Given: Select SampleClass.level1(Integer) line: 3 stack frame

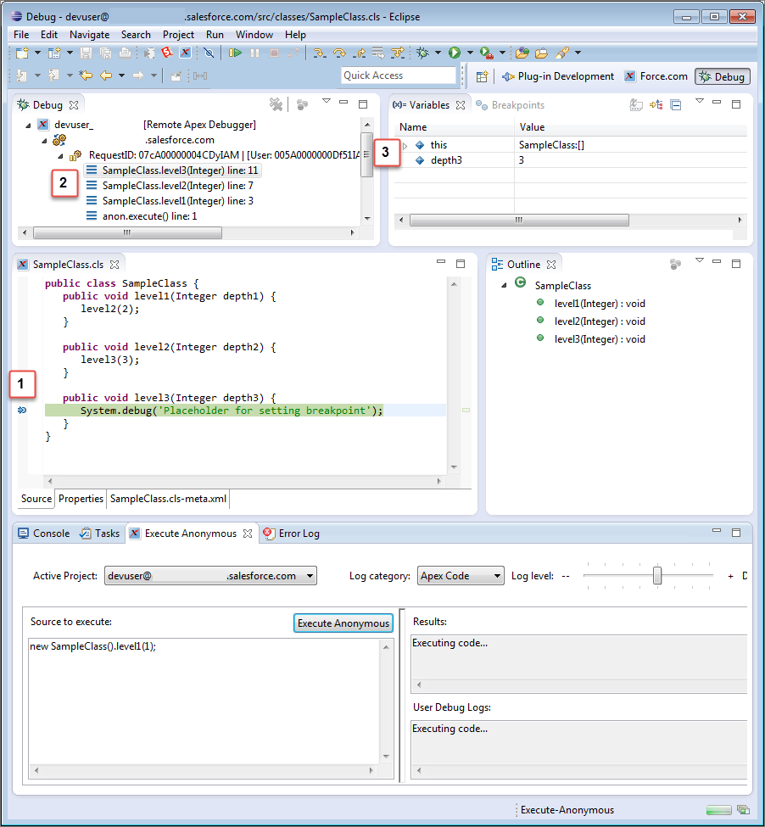Looking at the screenshot, I should pos(170,201).
